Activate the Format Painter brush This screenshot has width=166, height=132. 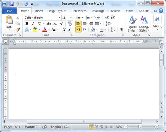click(x=18, y=29)
